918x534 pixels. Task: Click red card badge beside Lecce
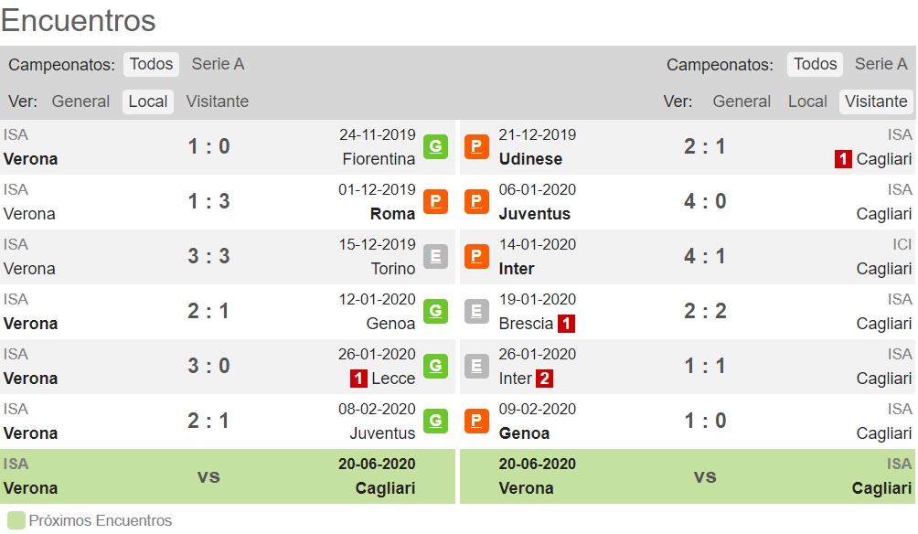(359, 379)
